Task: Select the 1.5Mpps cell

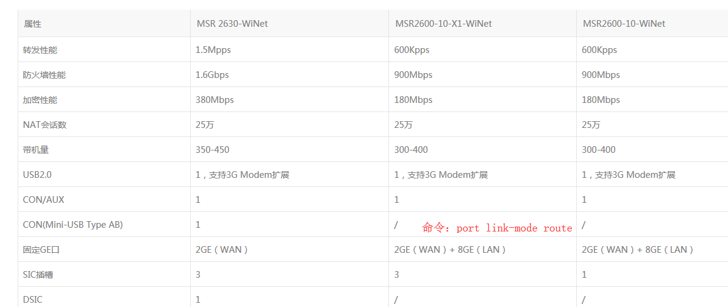Action: tap(213, 50)
